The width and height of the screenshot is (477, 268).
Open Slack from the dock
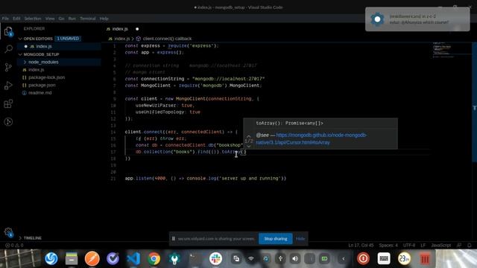pyautogui.click(x=215, y=258)
